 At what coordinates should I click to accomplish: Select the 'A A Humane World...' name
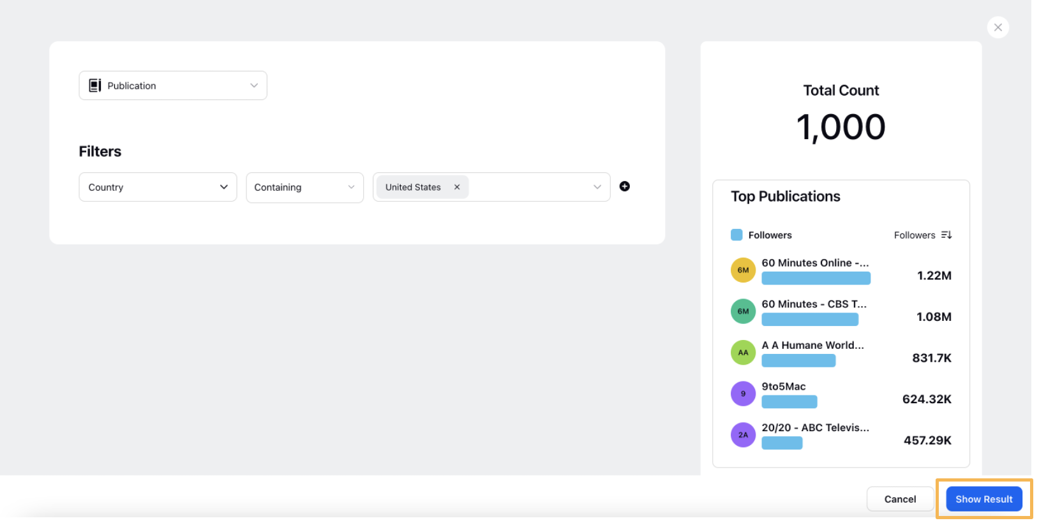coord(812,345)
